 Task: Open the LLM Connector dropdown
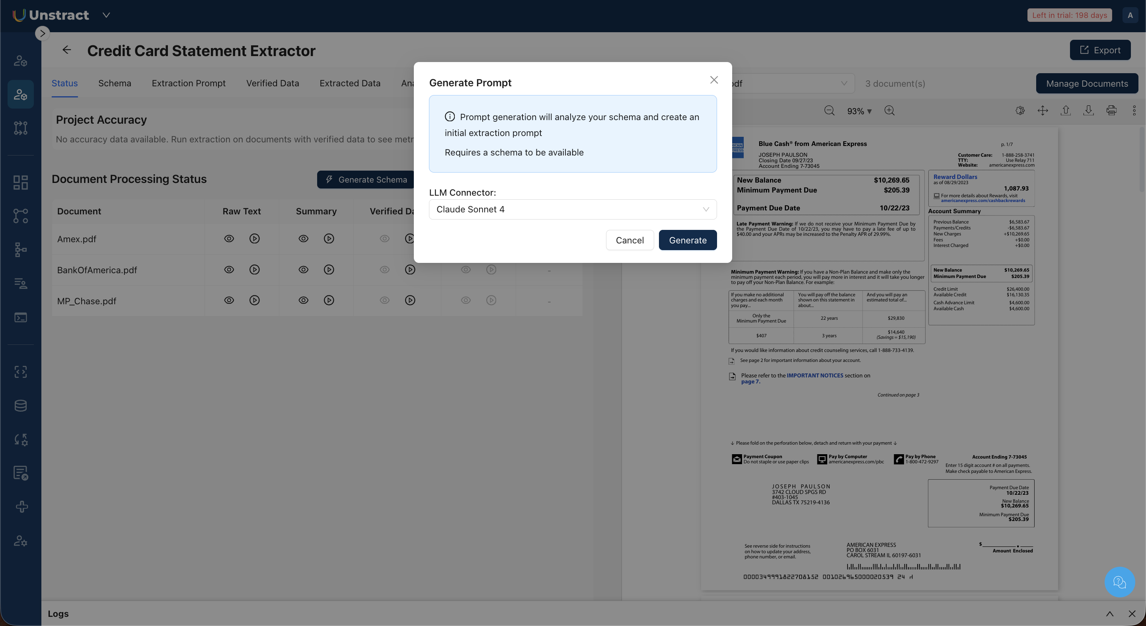573,210
